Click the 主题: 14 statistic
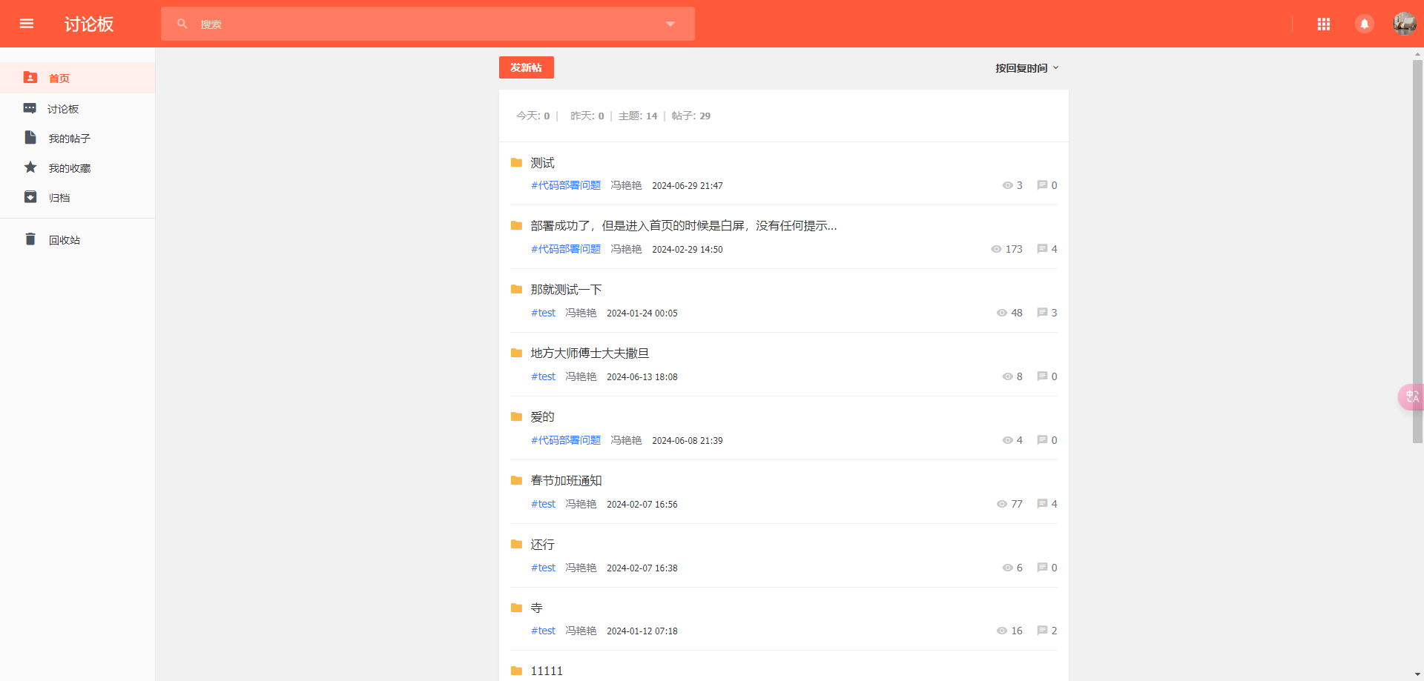This screenshot has height=681, width=1424. pos(638,116)
